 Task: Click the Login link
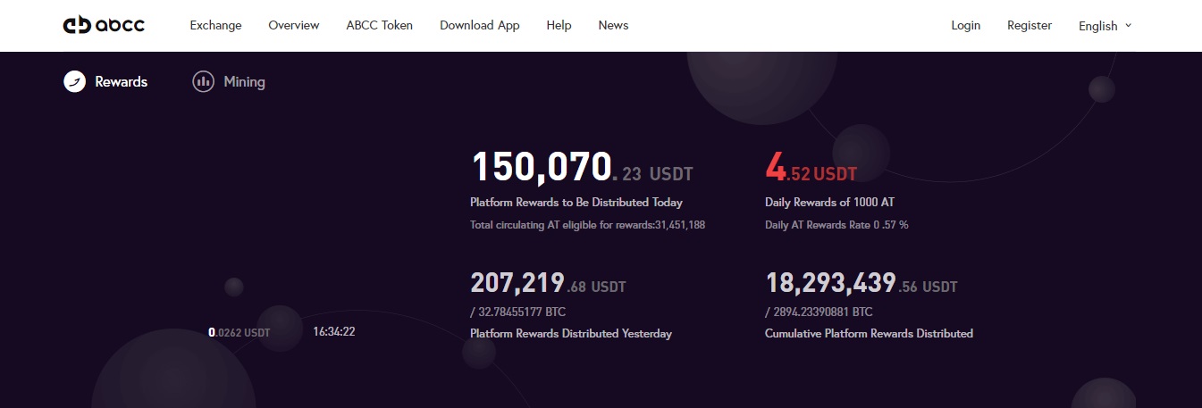pos(966,25)
